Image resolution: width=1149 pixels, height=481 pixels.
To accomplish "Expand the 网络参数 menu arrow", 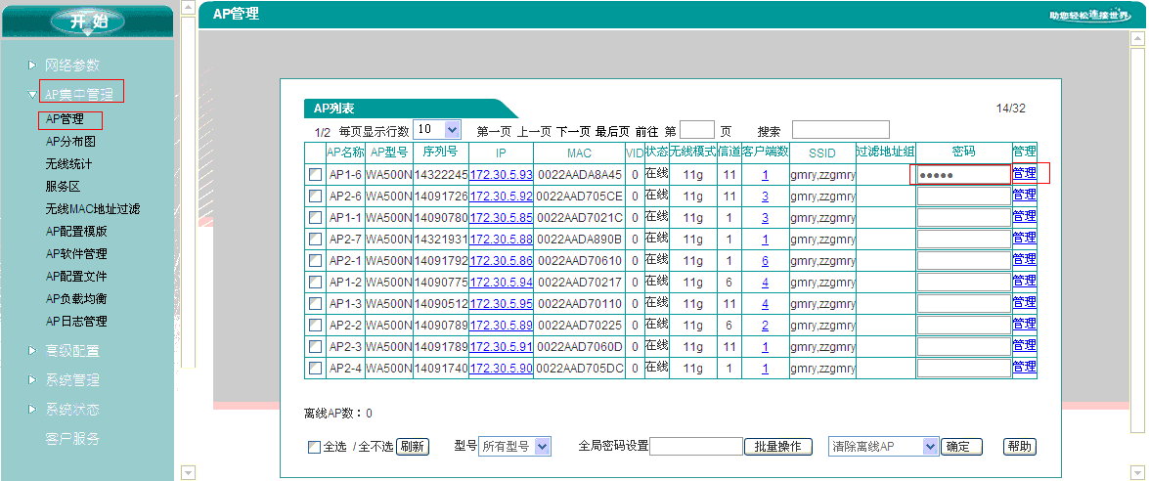I will (x=32, y=65).
